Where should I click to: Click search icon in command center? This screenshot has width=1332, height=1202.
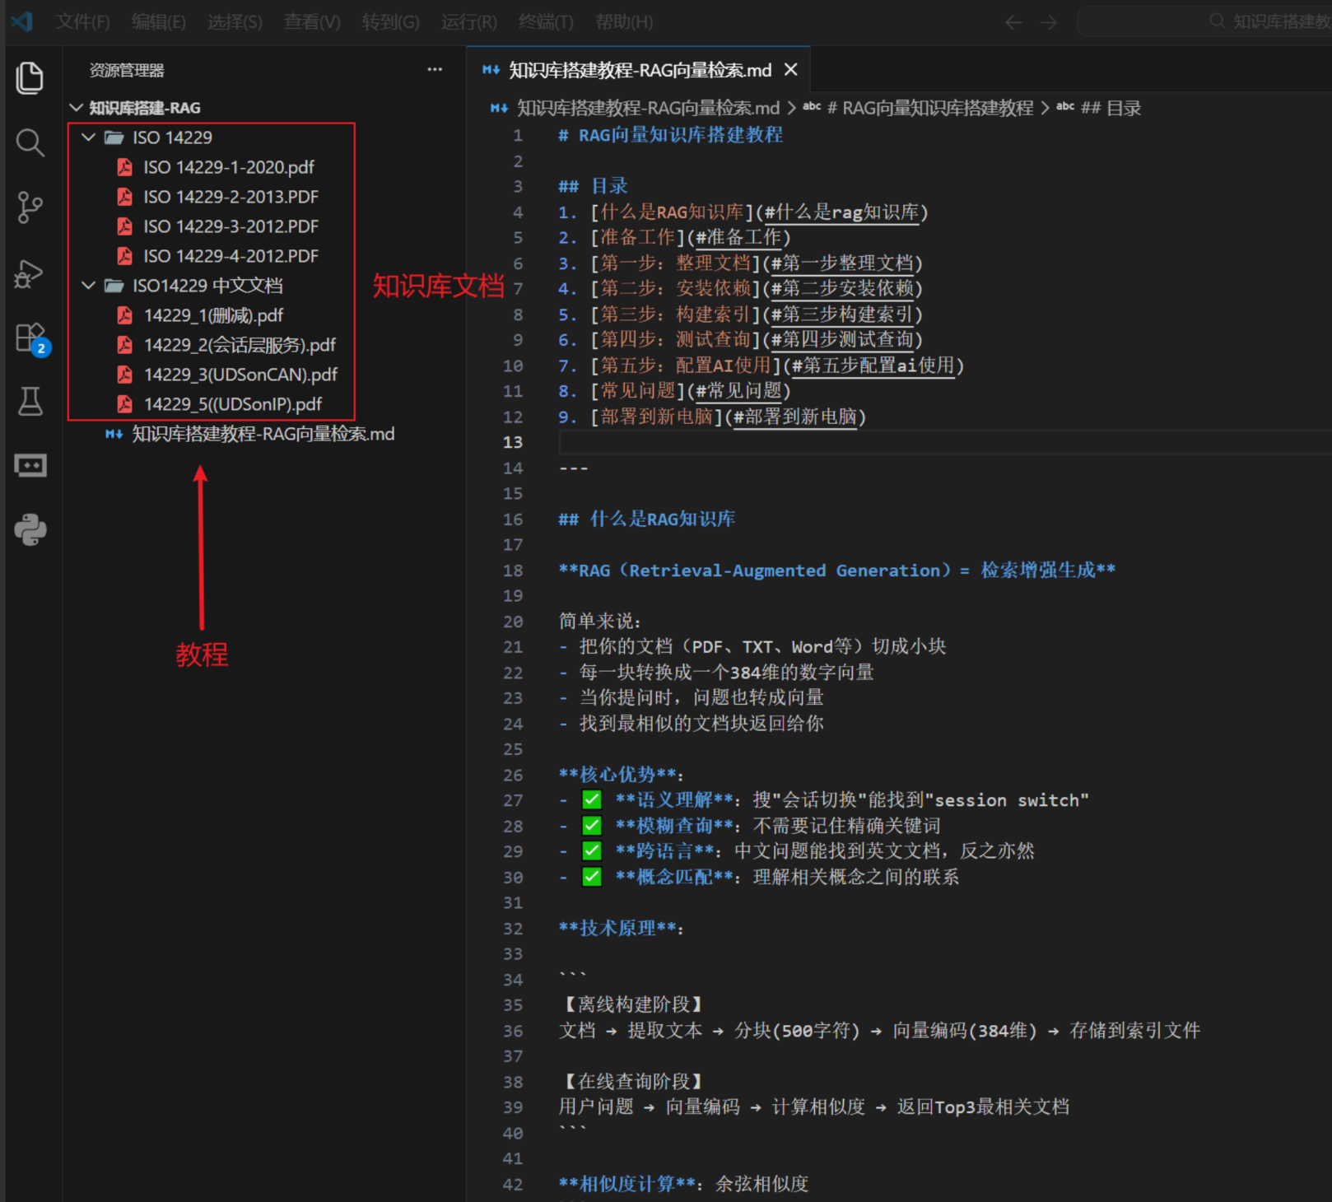[1217, 21]
